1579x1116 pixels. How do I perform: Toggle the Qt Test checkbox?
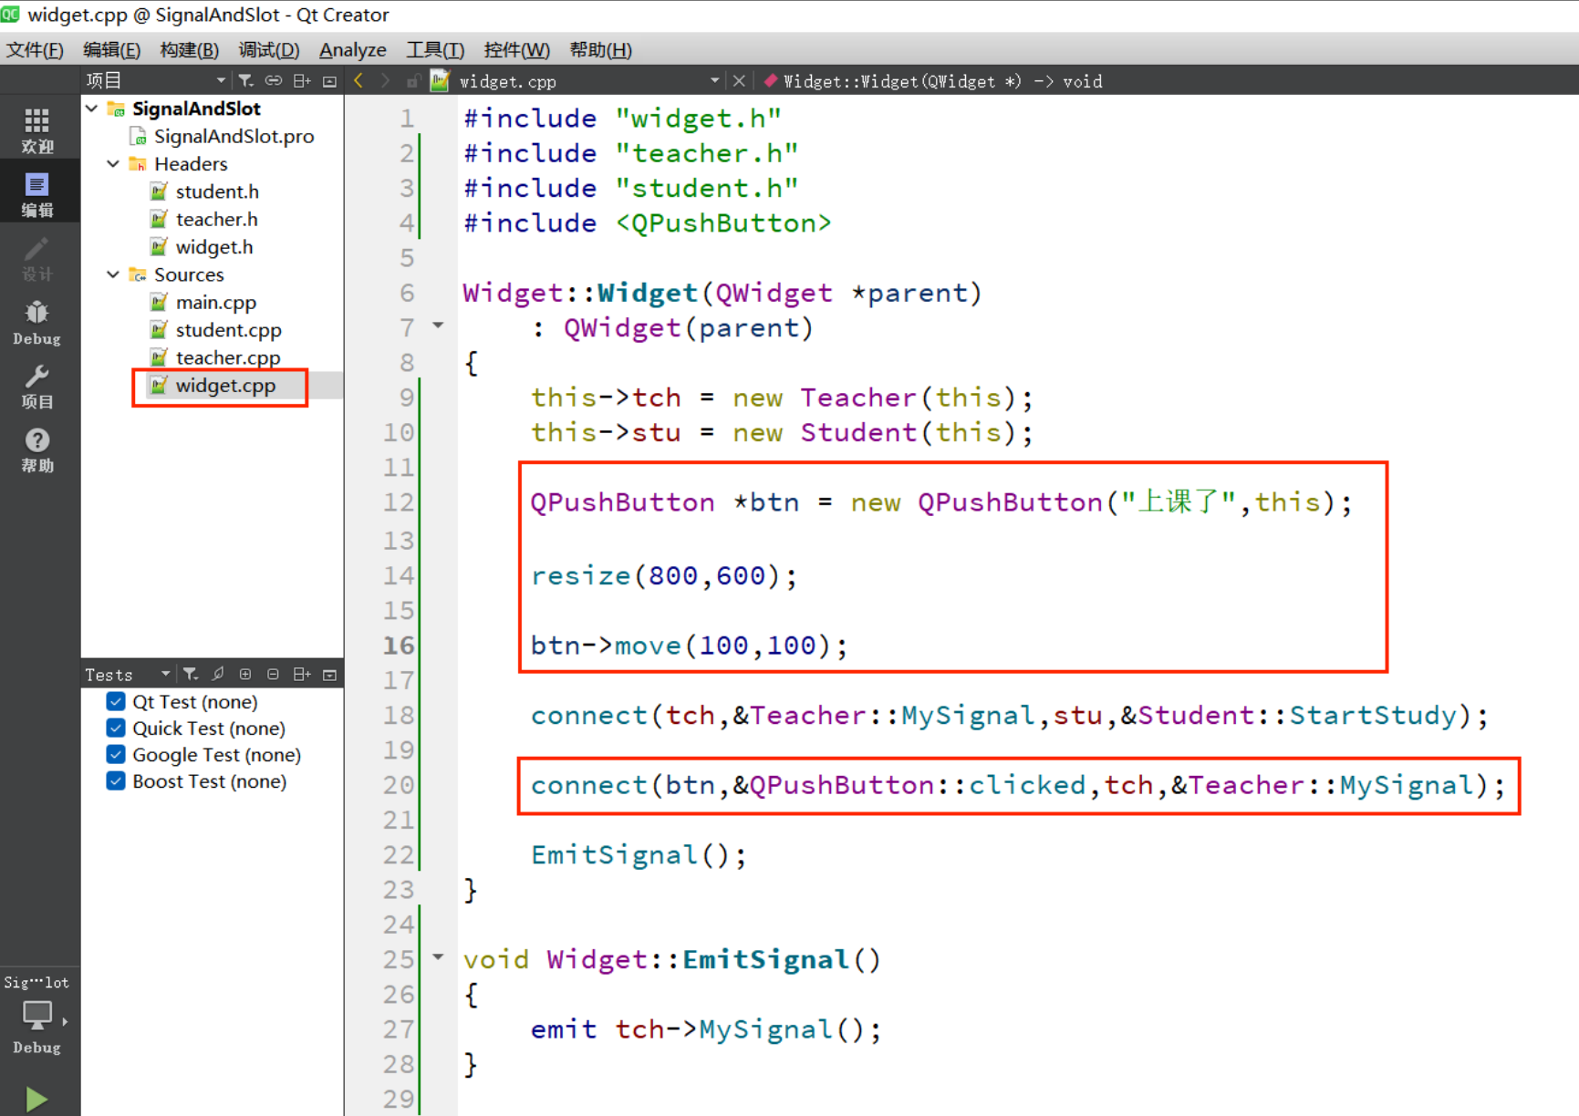tap(116, 701)
